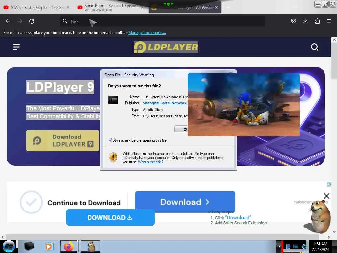This screenshot has width=337, height=253.
Task: Click the horizontal scrollbar right arrow
Action: pos(329,237)
